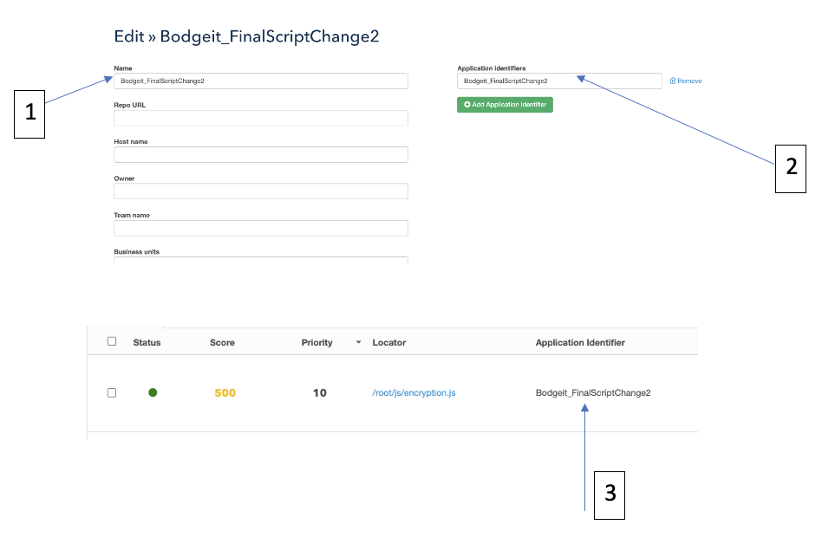Toggle the select-all checkbox in table header
This screenshot has width=822, height=557.
112,341
